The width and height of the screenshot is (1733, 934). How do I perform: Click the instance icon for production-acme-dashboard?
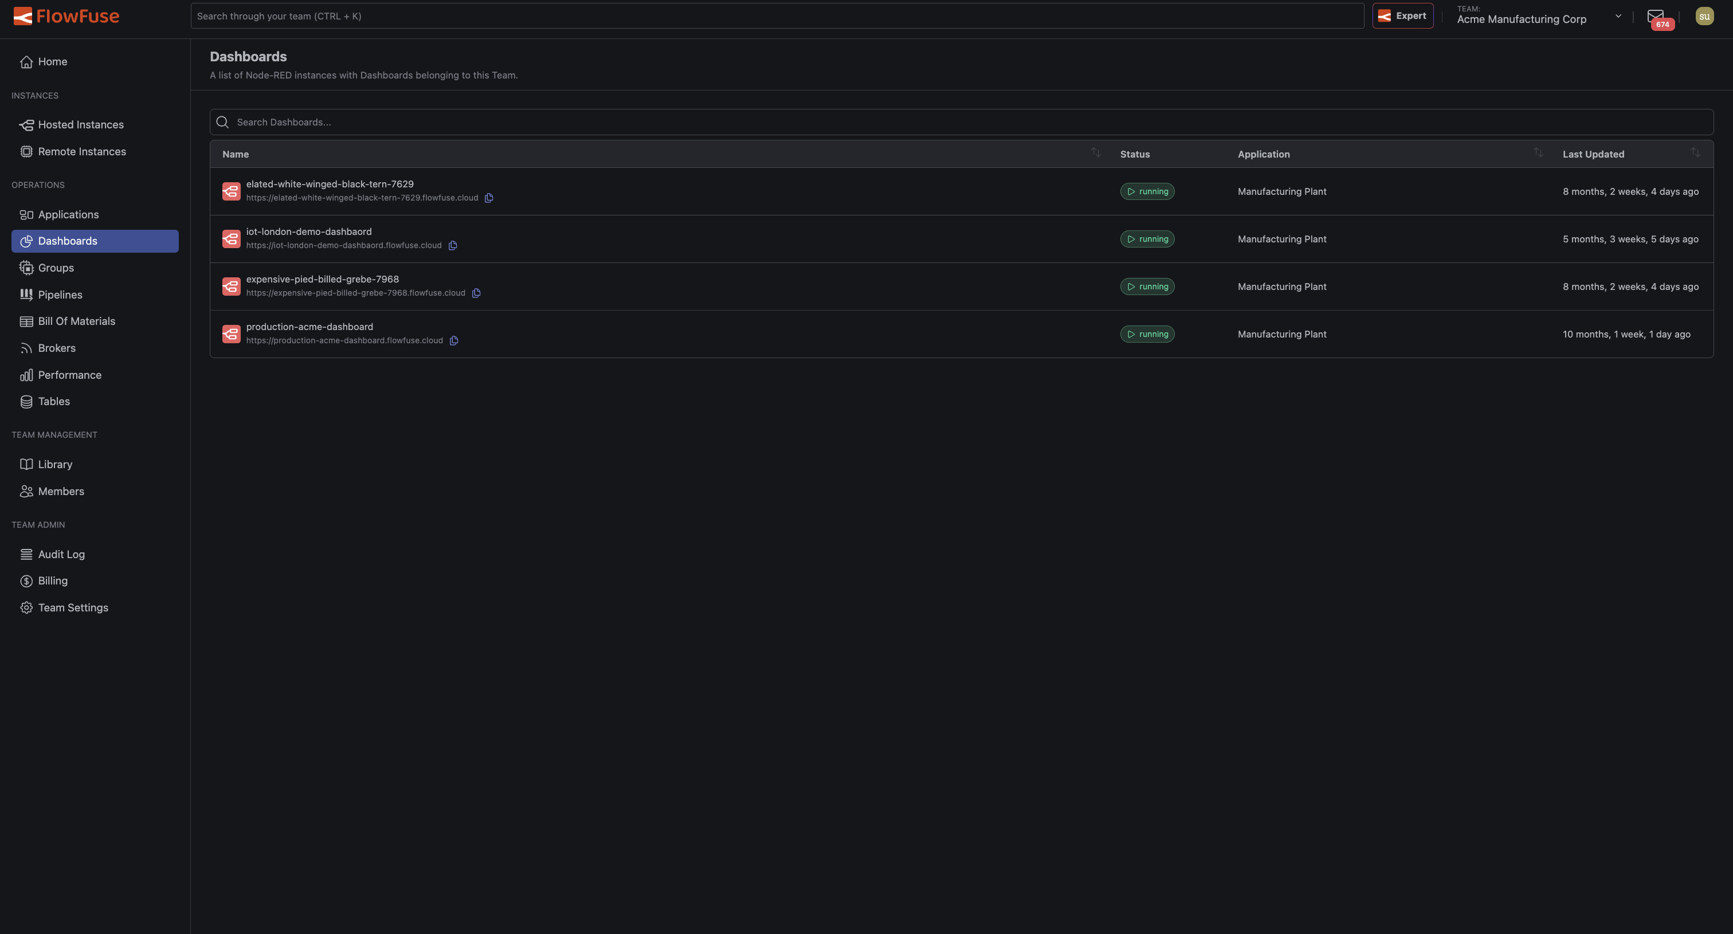232,334
